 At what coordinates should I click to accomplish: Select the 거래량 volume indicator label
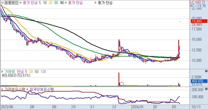10,72
